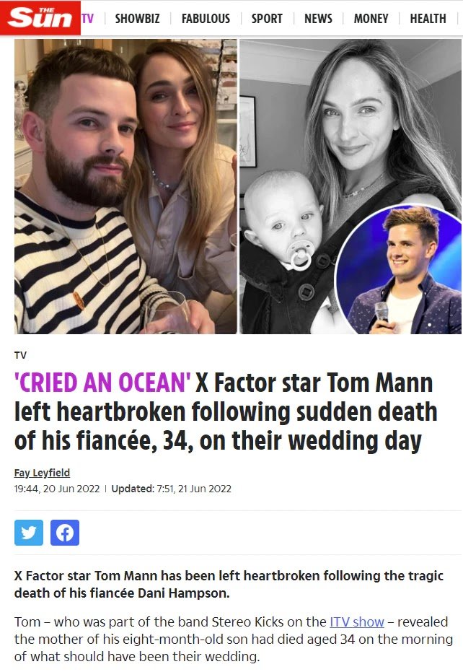Screen dimensions: 463x672
Task: Open the News section
Action: coord(318,19)
